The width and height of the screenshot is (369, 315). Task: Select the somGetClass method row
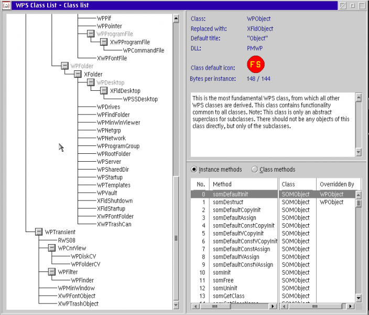pyautogui.click(x=273, y=296)
